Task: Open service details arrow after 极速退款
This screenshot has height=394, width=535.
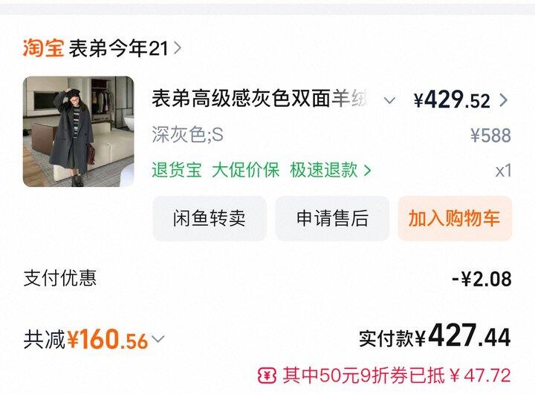Action: click(367, 170)
